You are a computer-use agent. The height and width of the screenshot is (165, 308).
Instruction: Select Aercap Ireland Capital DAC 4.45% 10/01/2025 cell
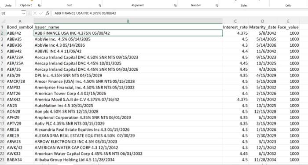pyautogui.click(x=128, y=63)
